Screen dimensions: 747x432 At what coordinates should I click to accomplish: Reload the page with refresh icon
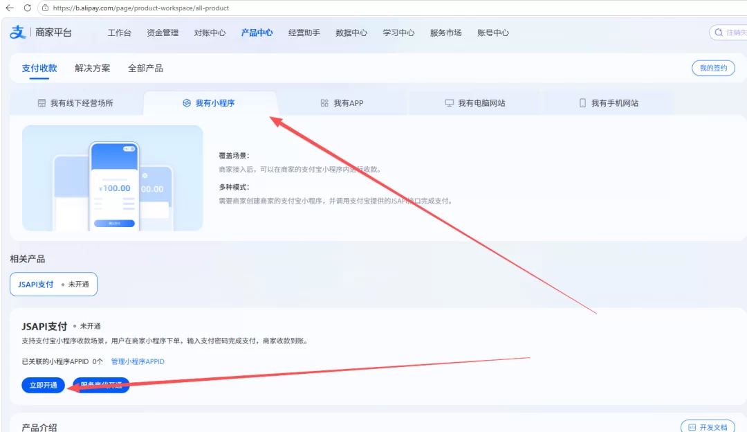coord(27,8)
